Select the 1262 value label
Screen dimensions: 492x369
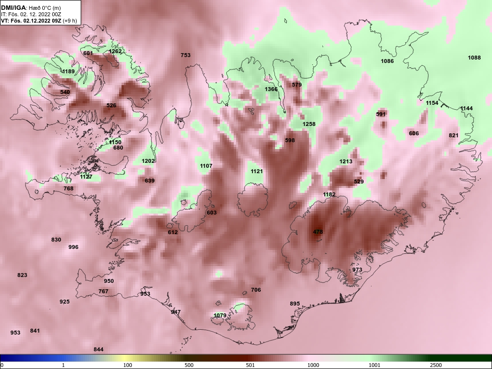click(115, 51)
